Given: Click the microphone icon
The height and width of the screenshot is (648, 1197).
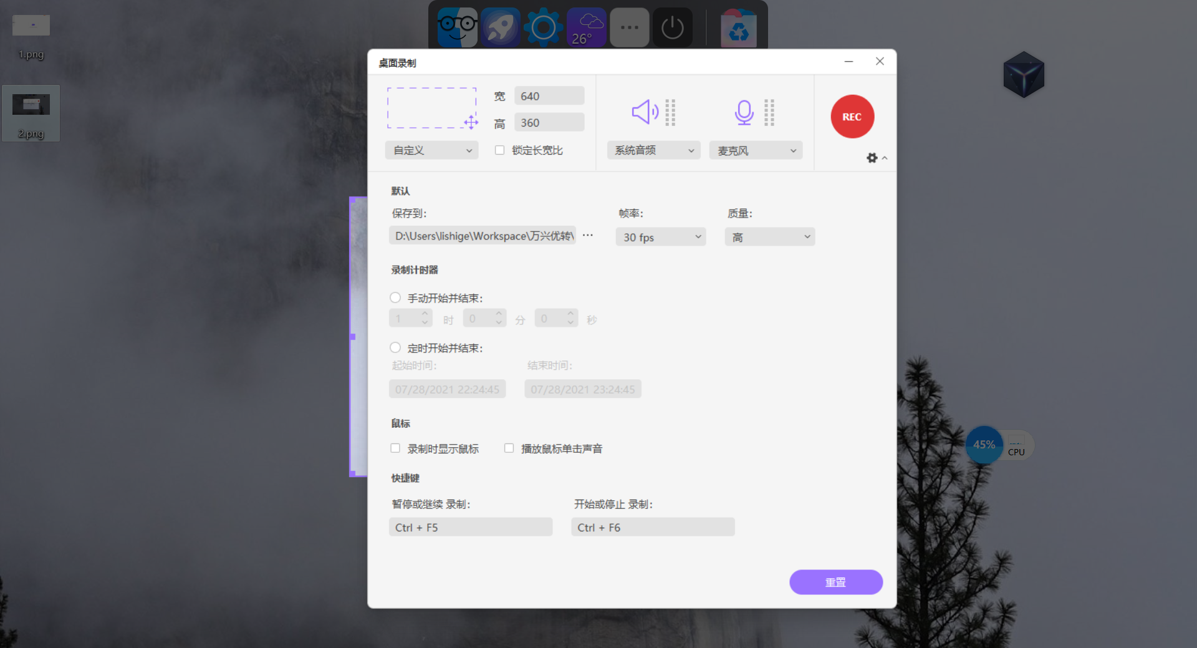Looking at the screenshot, I should 743,112.
